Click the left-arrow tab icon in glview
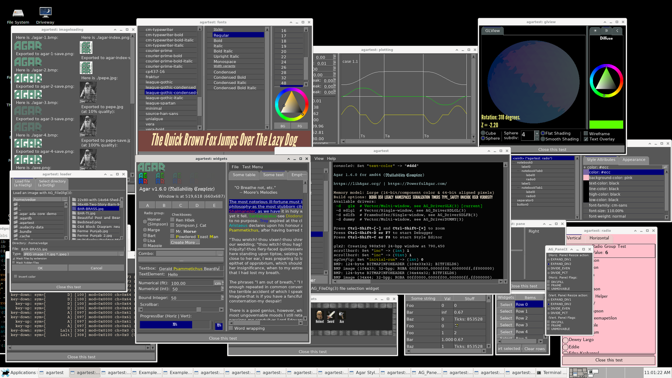This screenshot has width=672, height=378. [617, 31]
